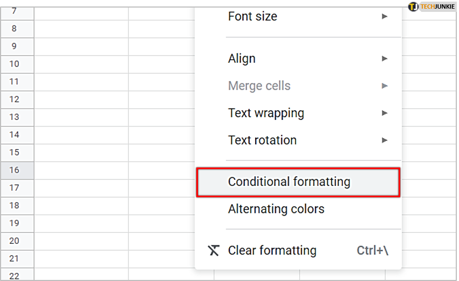Click the TechJunkie logo icon

coord(413,6)
